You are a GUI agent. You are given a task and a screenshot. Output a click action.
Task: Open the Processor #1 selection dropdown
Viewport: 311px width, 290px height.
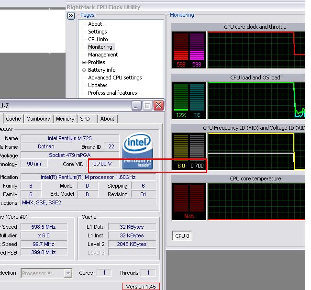tap(68, 273)
